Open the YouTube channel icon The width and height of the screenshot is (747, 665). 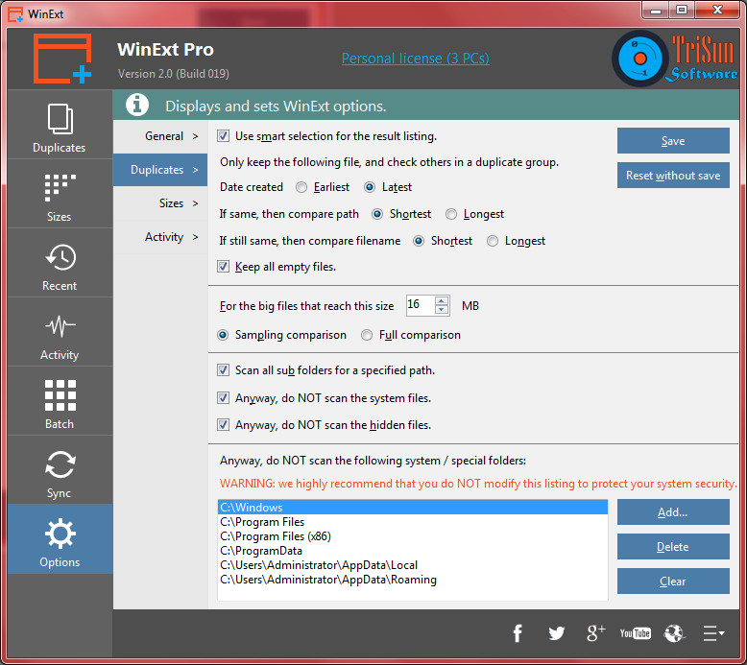click(x=635, y=633)
